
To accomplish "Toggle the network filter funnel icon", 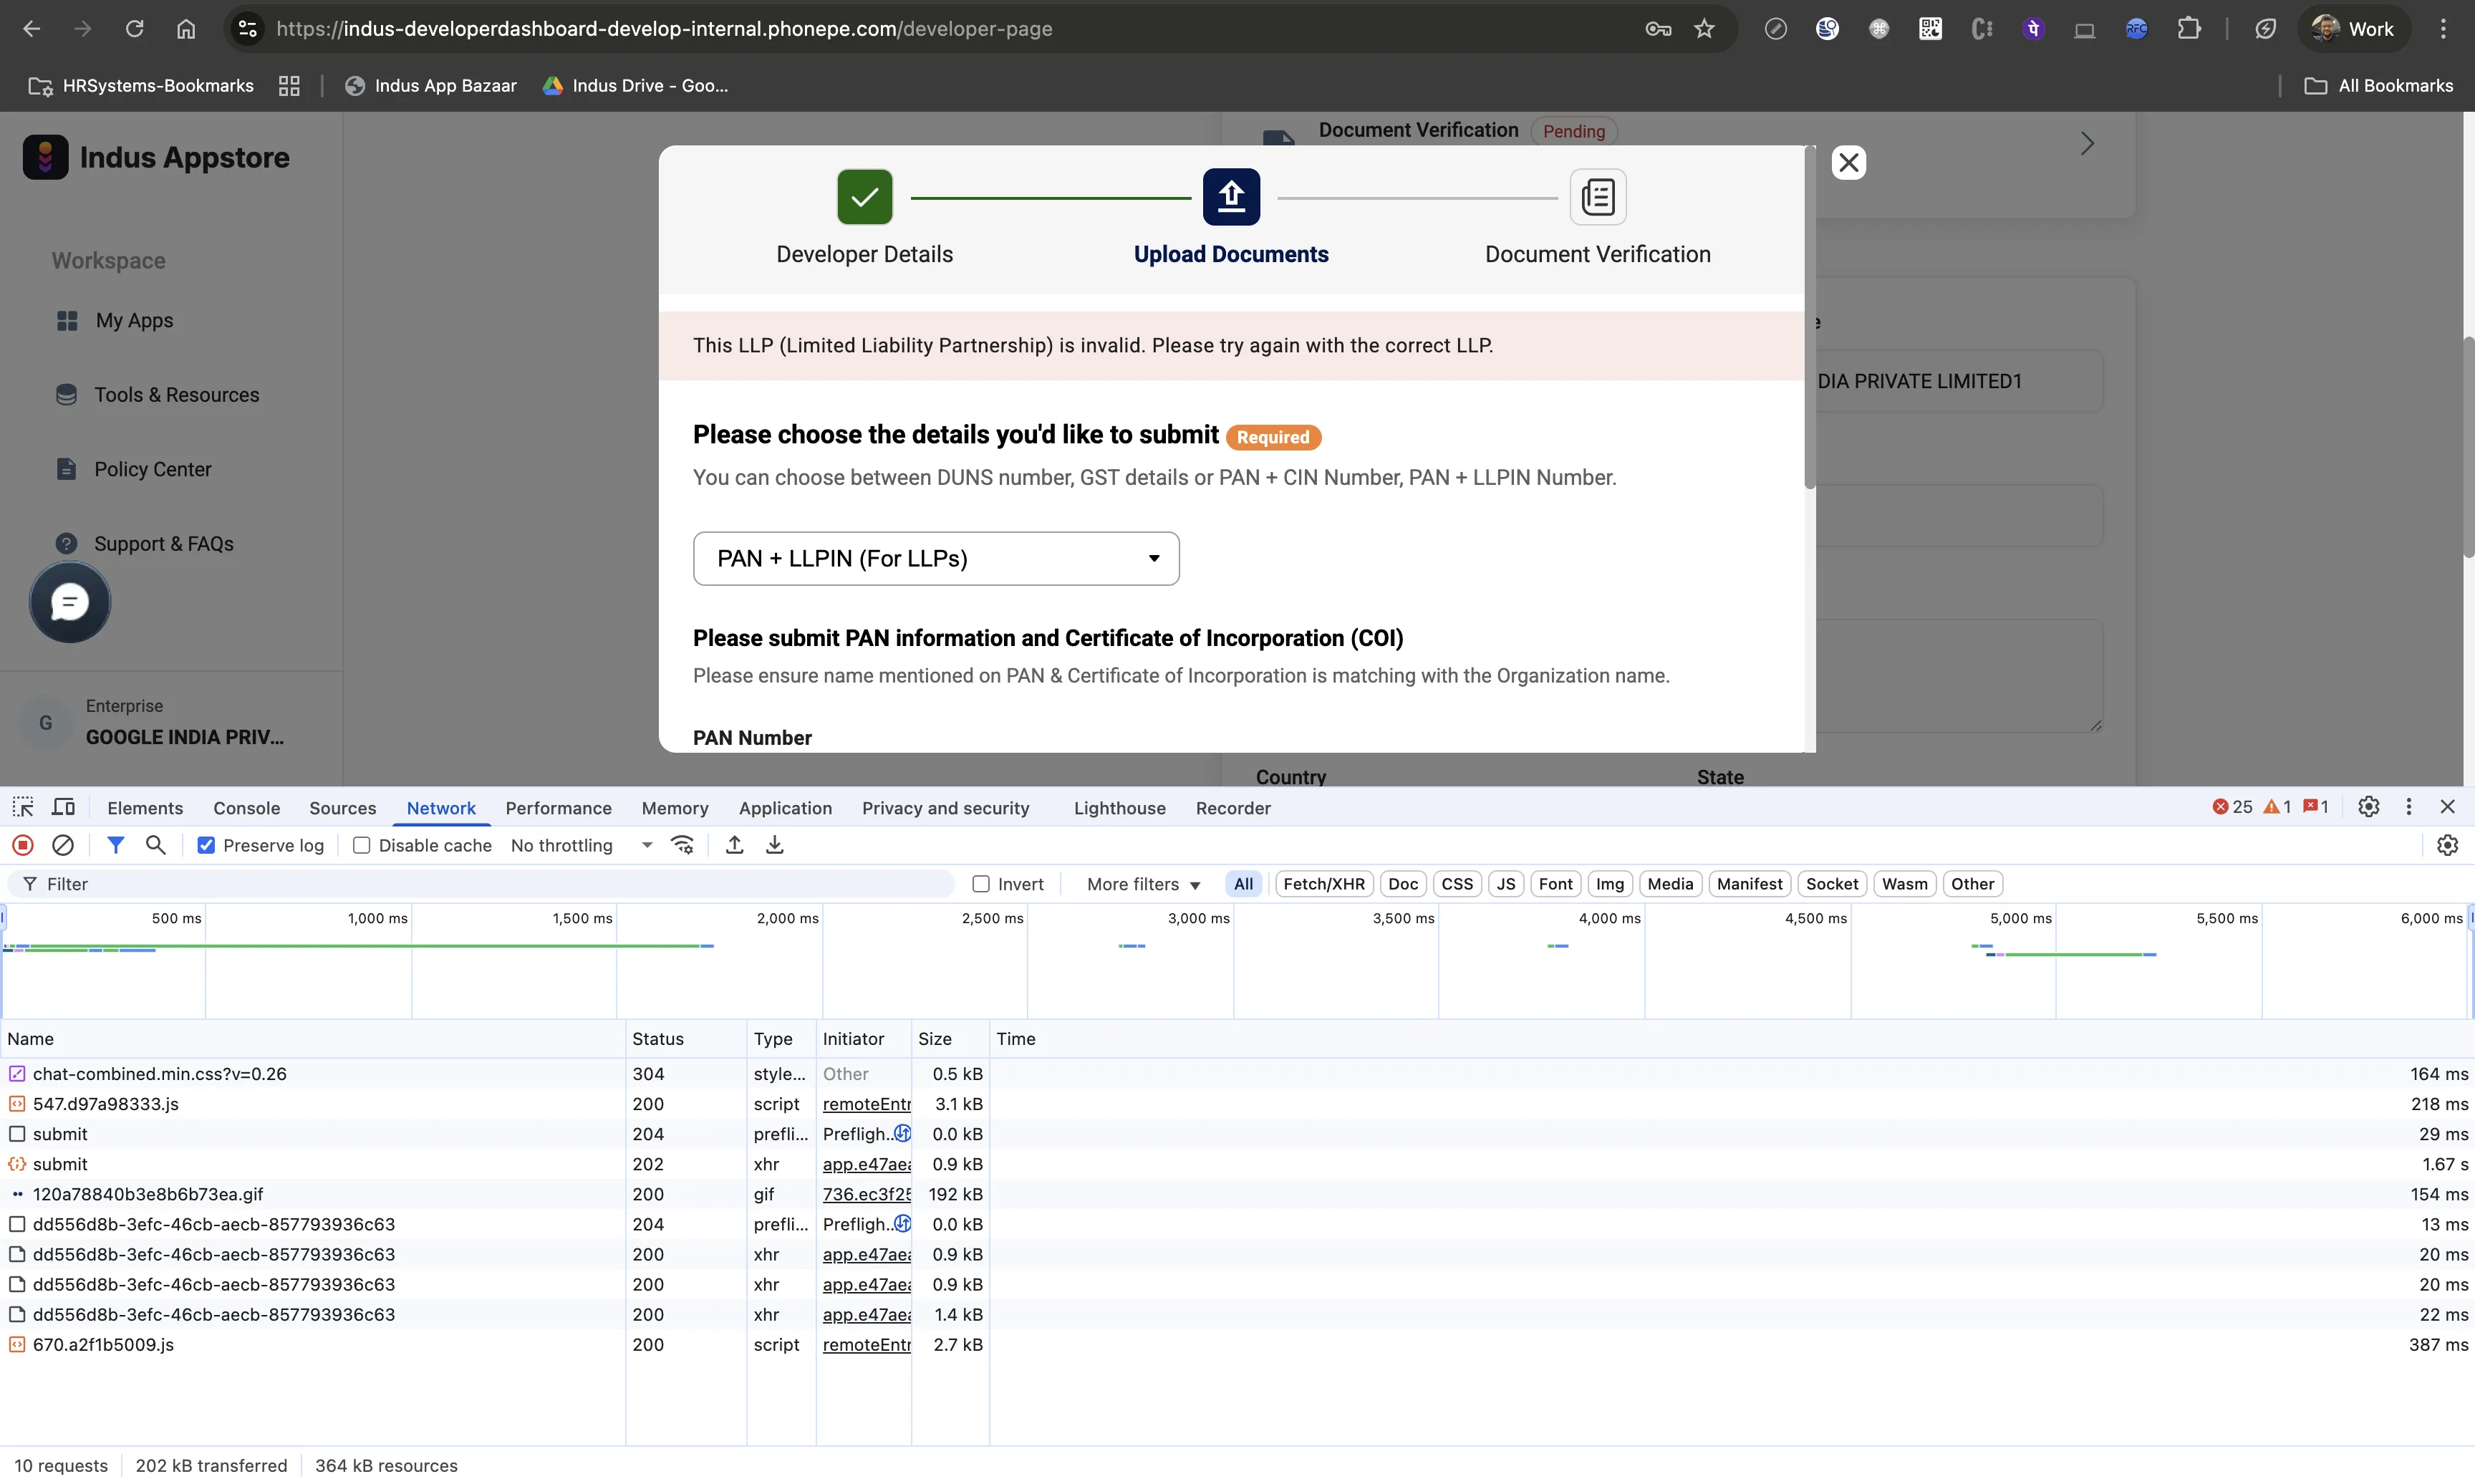I will [x=116, y=845].
